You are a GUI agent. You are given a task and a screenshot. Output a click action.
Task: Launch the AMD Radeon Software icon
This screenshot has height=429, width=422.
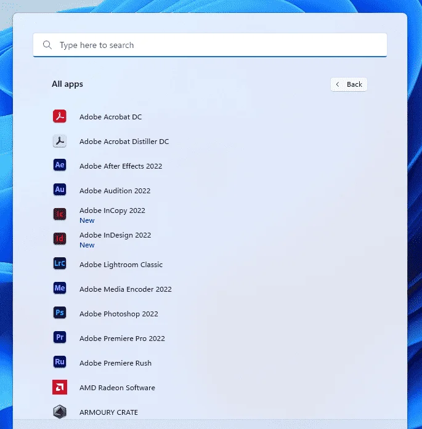coord(60,387)
